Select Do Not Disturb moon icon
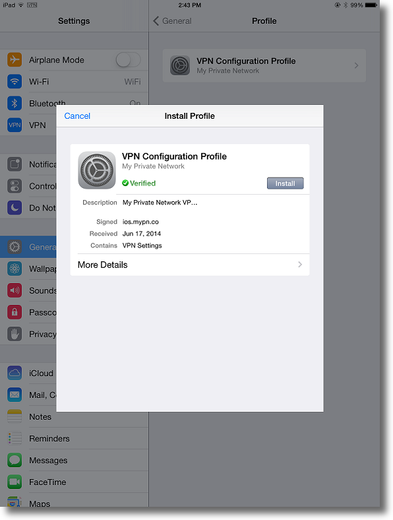This screenshot has width=393, height=520. point(15,208)
